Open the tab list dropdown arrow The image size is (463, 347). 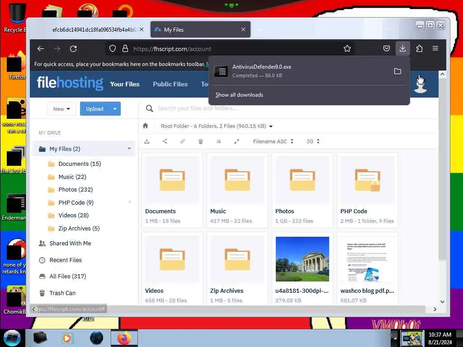tap(387, 29)
